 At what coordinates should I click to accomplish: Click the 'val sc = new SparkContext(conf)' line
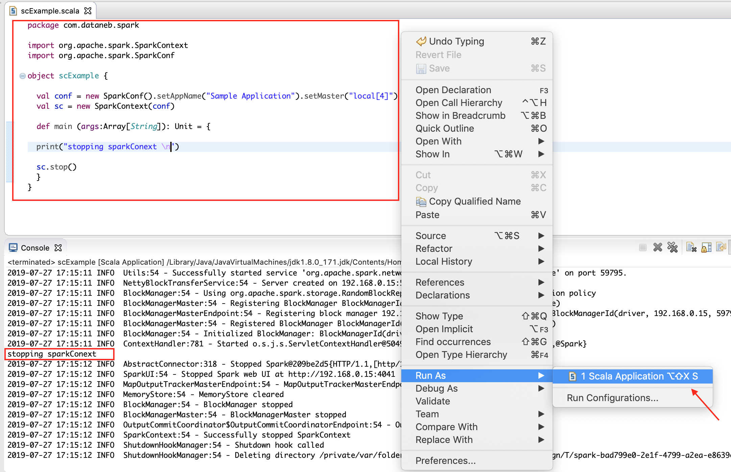[105, 106]
